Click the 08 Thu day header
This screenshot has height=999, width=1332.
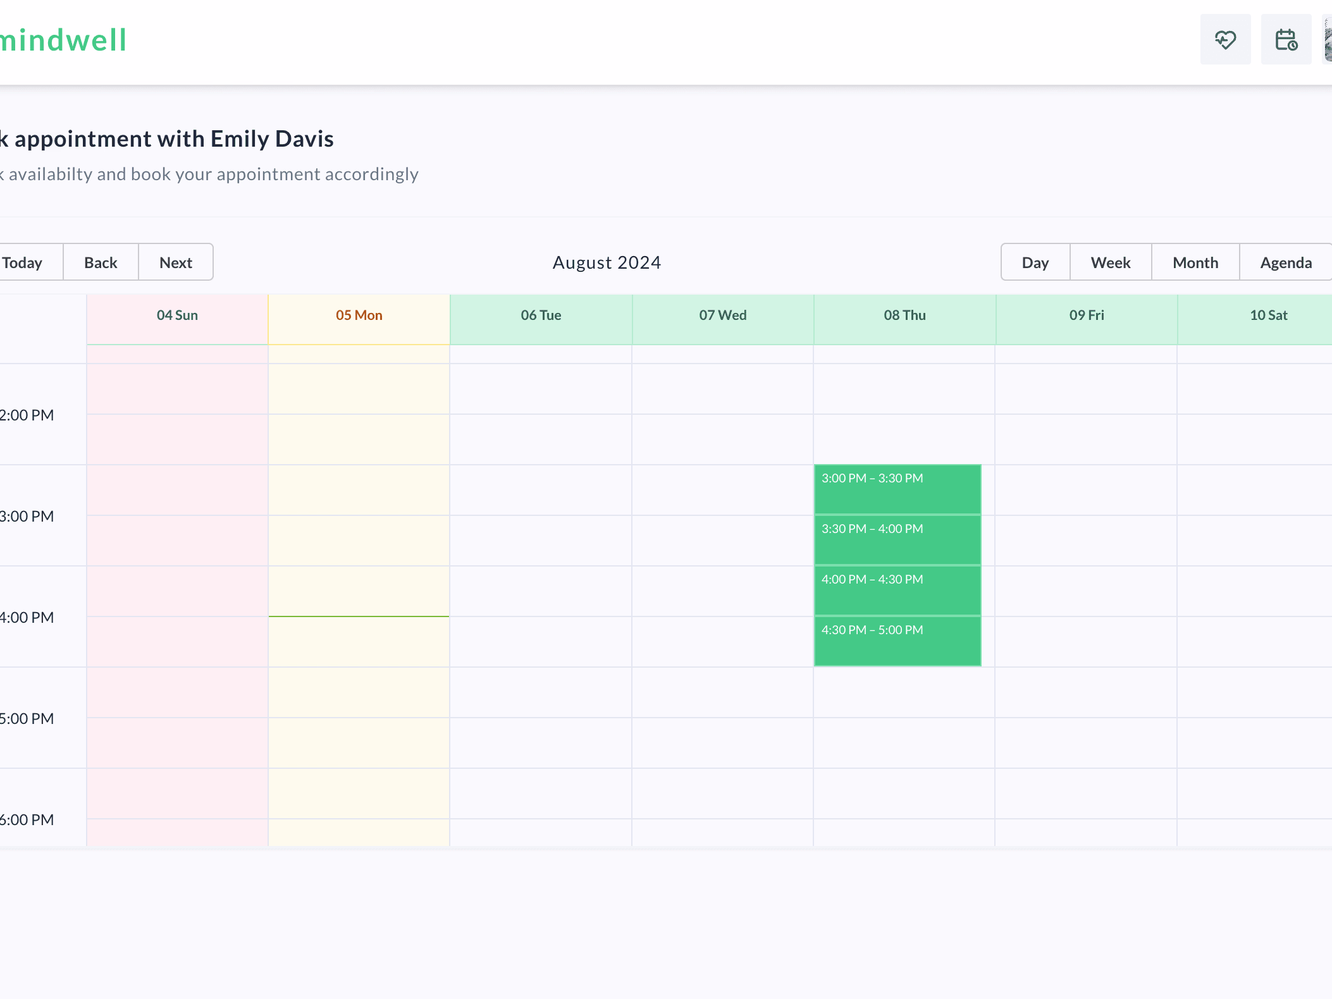pos(904,315)
